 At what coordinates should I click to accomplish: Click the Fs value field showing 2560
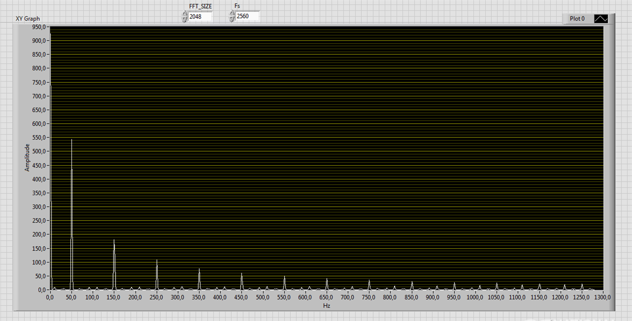(247, 16)
